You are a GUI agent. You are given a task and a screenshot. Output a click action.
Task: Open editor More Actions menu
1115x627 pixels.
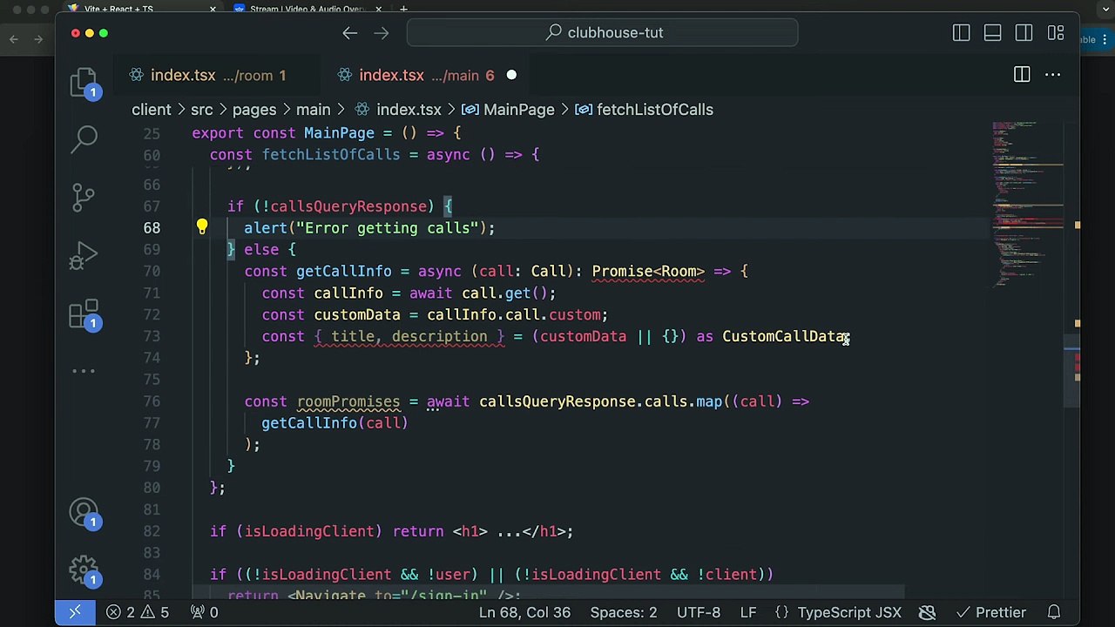point(1053,75)
